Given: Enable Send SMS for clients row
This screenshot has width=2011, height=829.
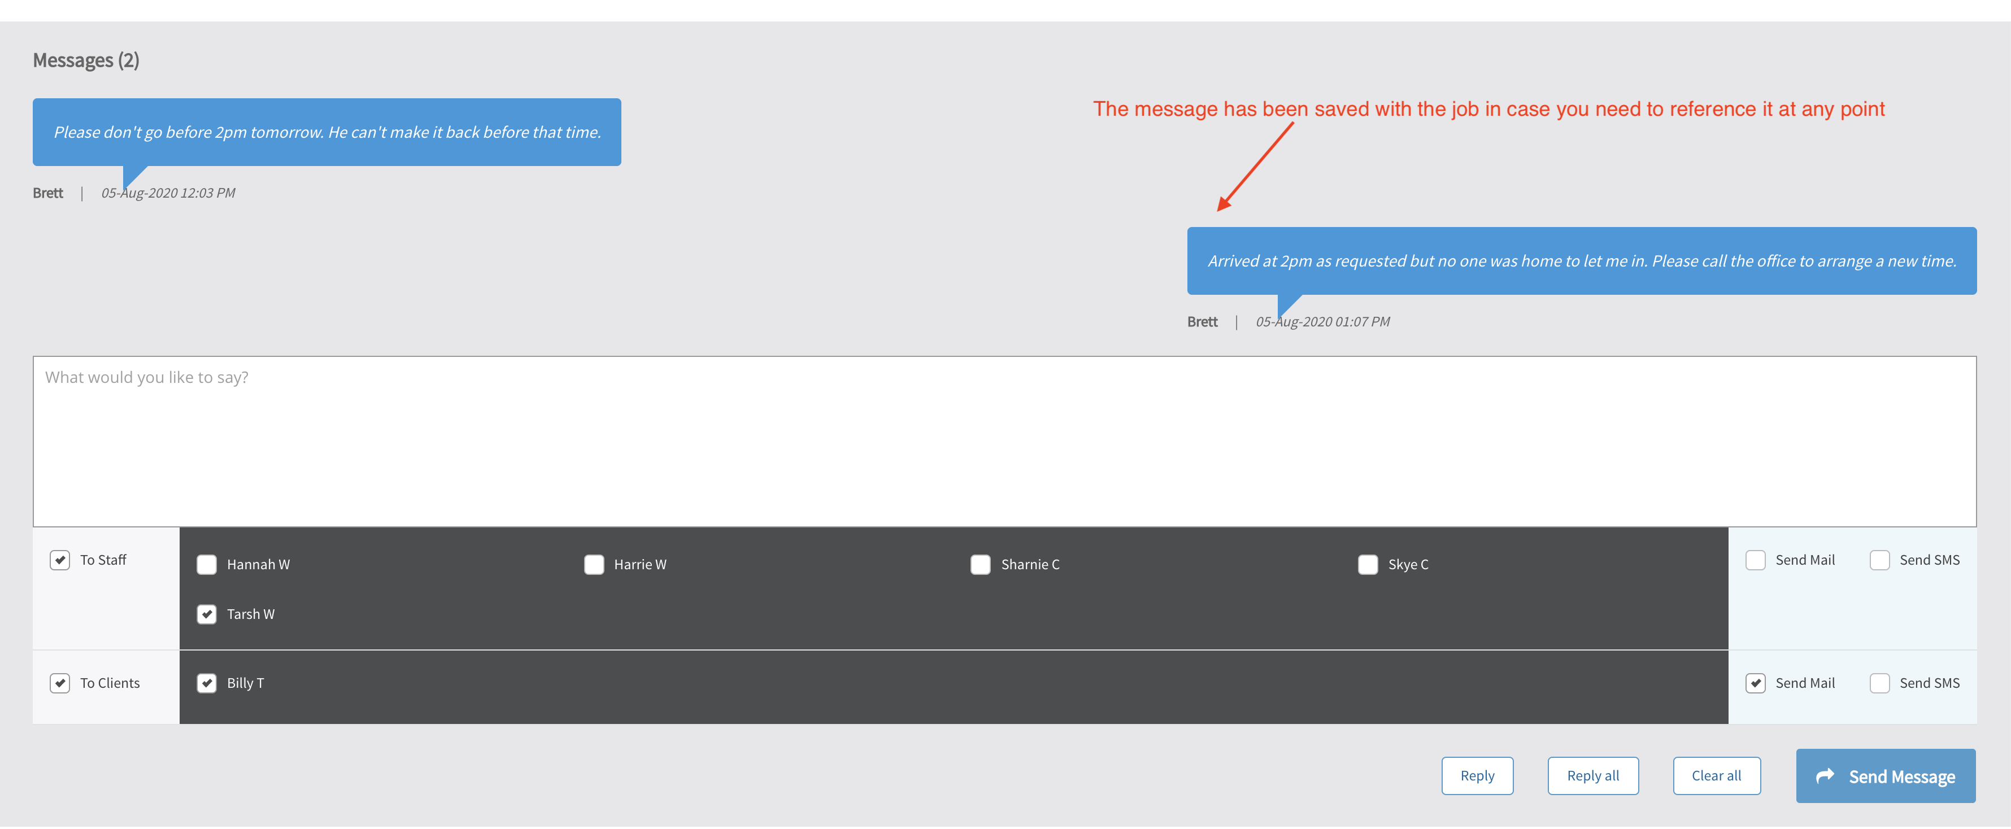Looking at the screenshot, I should pos(1880,684).
